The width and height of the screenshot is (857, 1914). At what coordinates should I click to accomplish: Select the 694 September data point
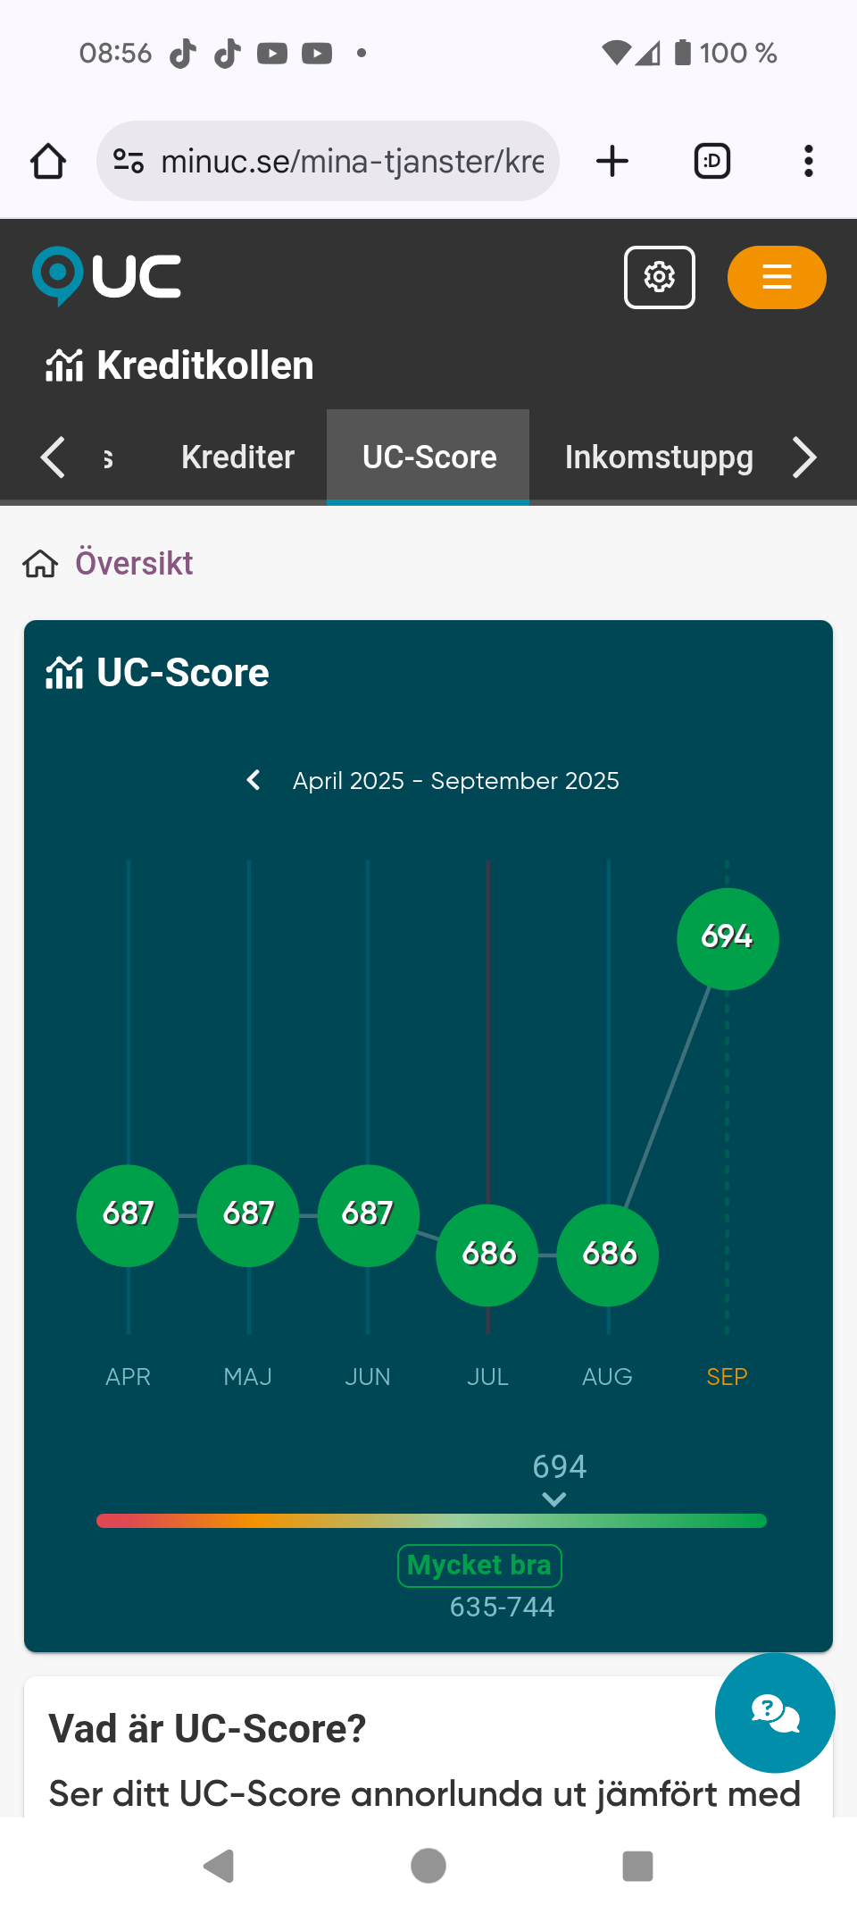(x=728, y=938)
